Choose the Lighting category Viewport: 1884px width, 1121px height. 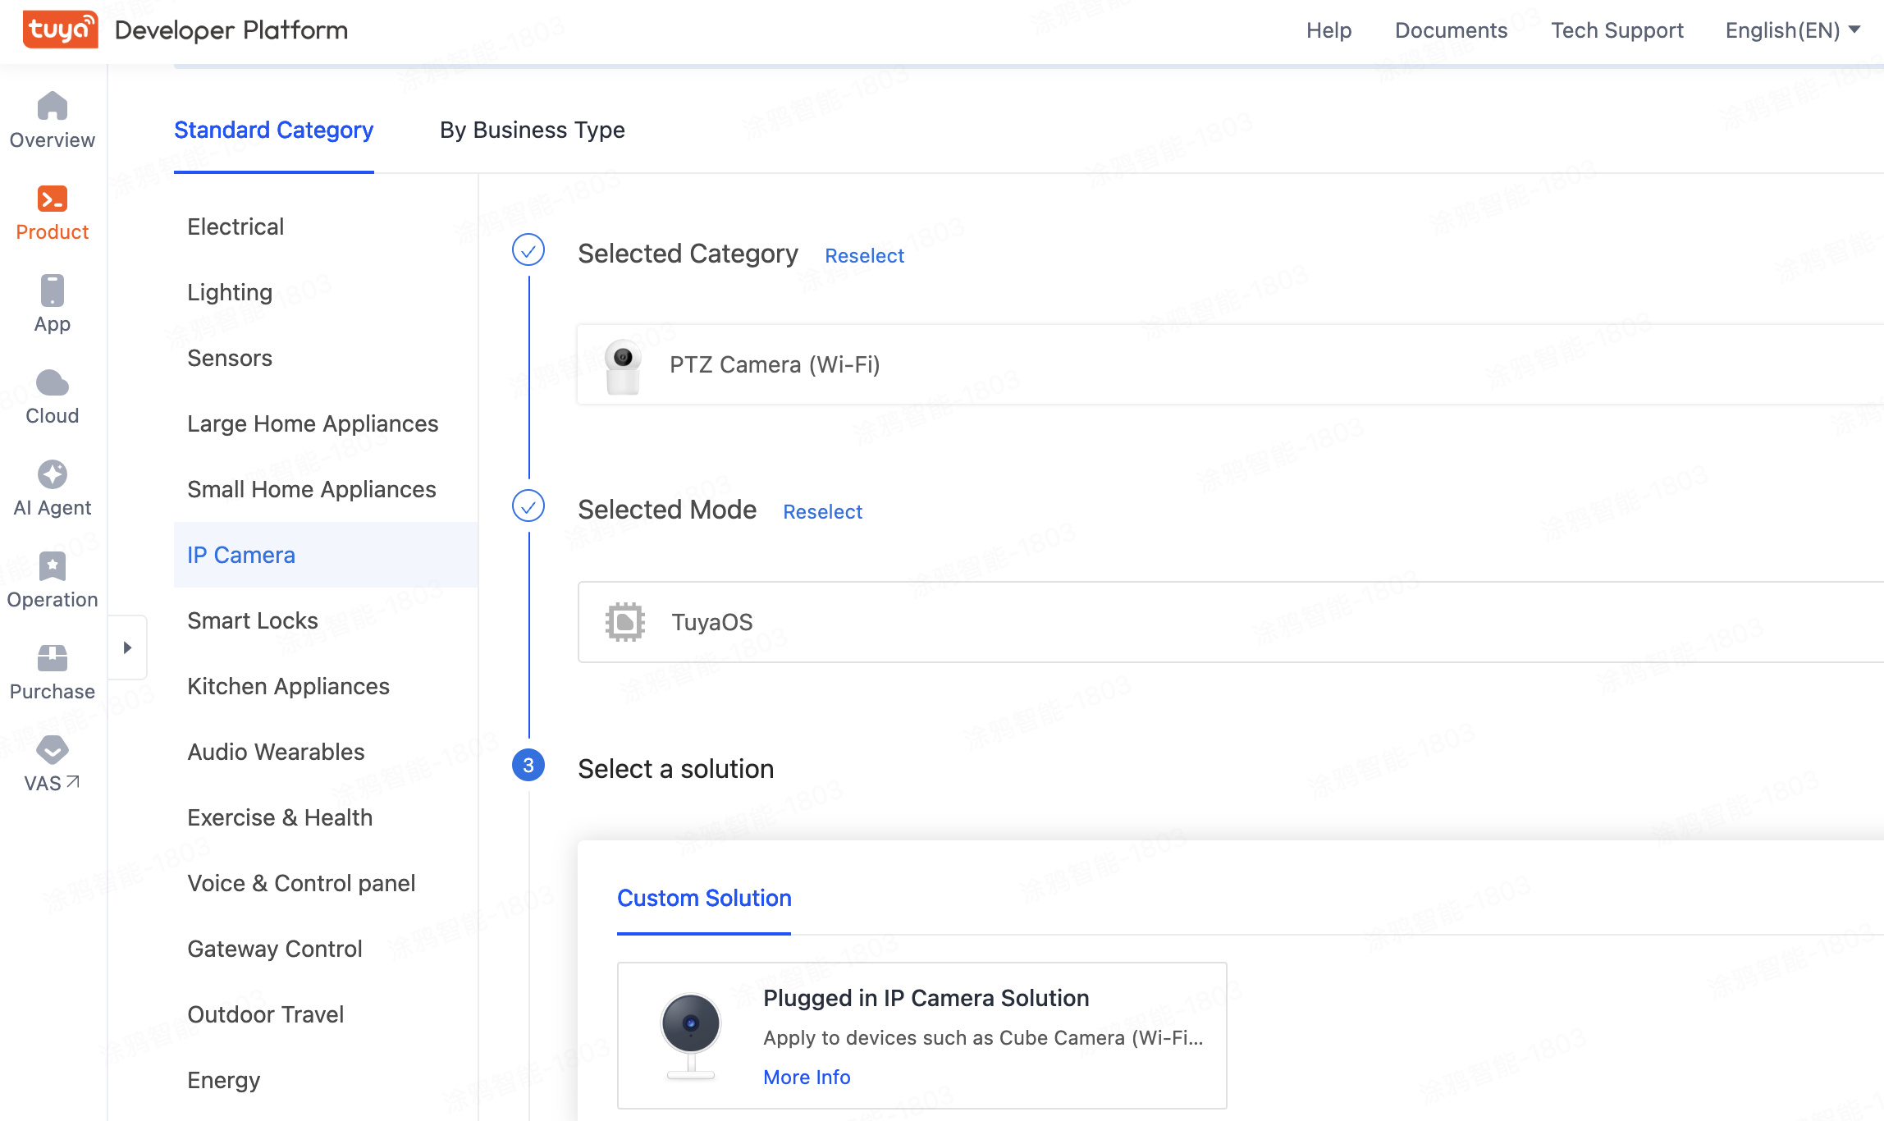click(x=326, y=292)
